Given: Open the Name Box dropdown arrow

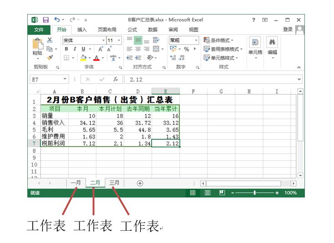Looking at the screenshot, I should (x=65, y=79).
